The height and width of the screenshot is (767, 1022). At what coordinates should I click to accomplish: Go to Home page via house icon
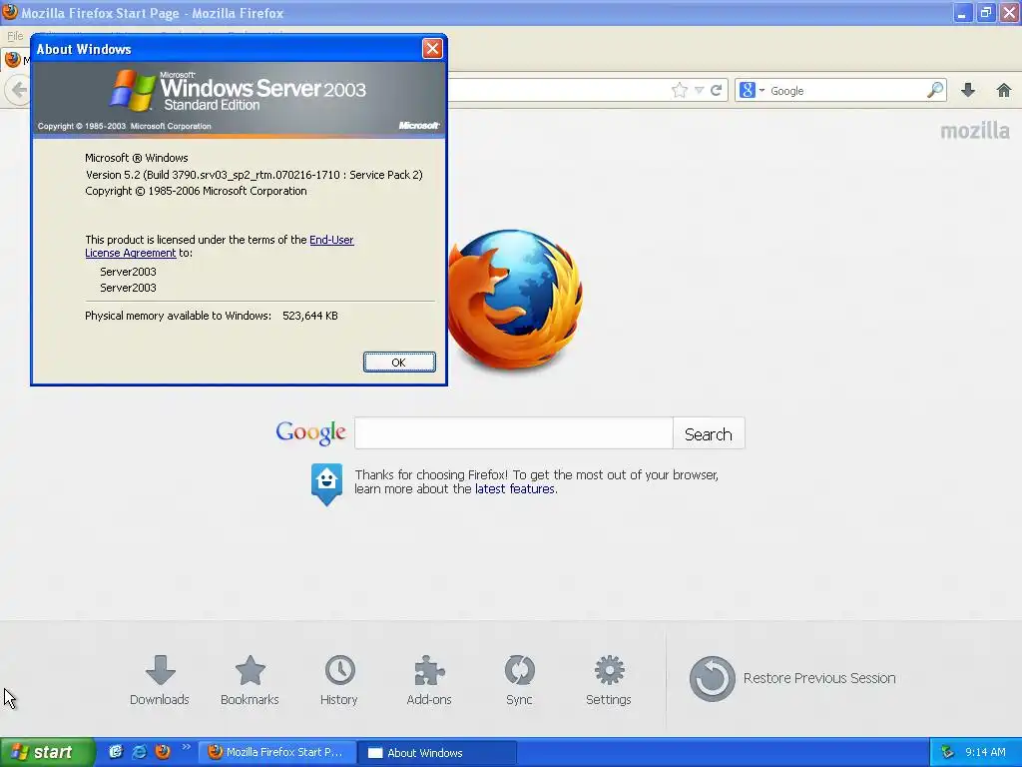click(1004, 90)
